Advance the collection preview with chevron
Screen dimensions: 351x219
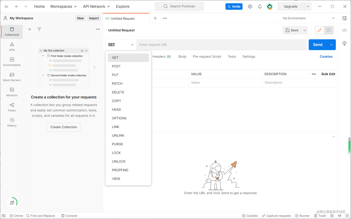pyautogui.click(x=94, y=67)
